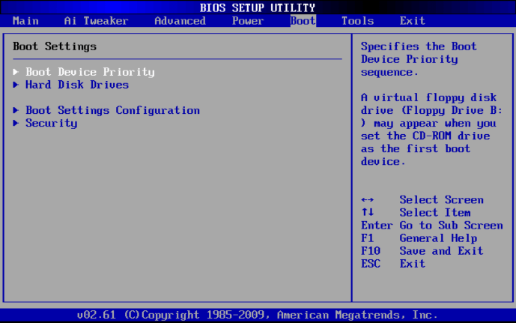Click the Go to Sub Screen text
The image size is (516, 323).
point(451,226)
